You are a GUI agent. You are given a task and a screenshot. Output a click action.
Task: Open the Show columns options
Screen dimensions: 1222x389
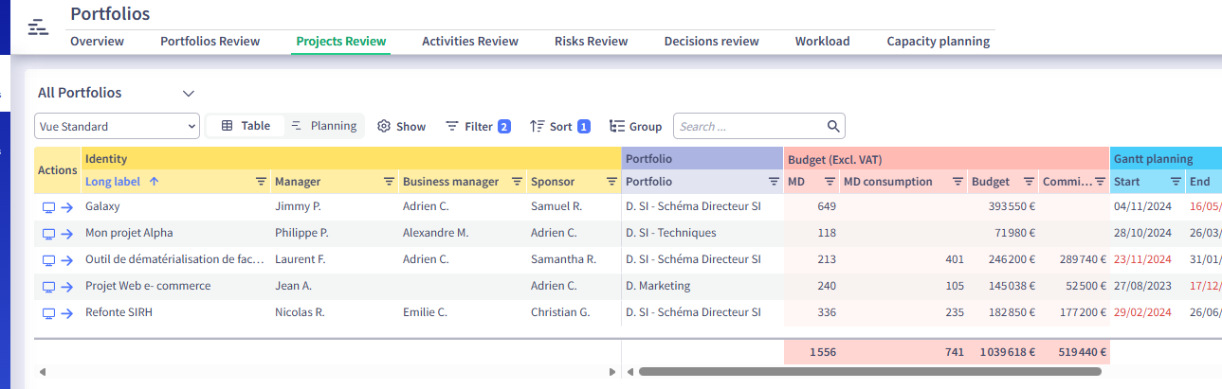coord(401,126)
